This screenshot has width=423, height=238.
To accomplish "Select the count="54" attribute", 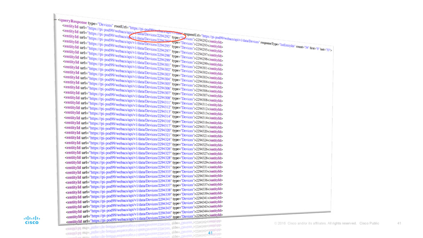I will 302,47.
